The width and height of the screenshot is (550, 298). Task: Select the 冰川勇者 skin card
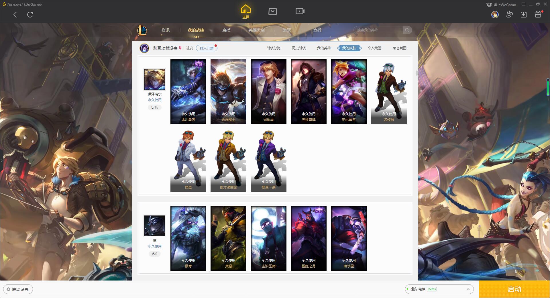[x=188, y=92]
